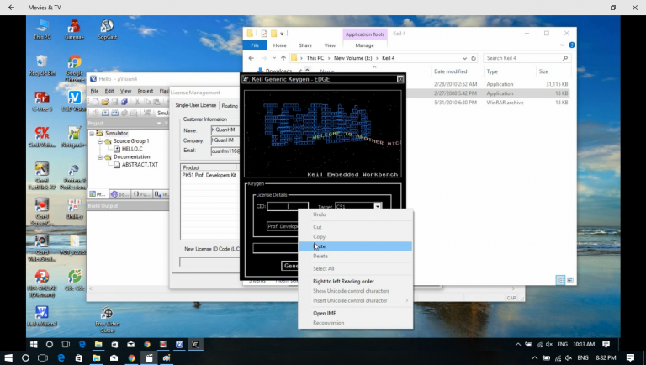Choose Open IME in the context menu
646x365 pixels.
point(325,313)
